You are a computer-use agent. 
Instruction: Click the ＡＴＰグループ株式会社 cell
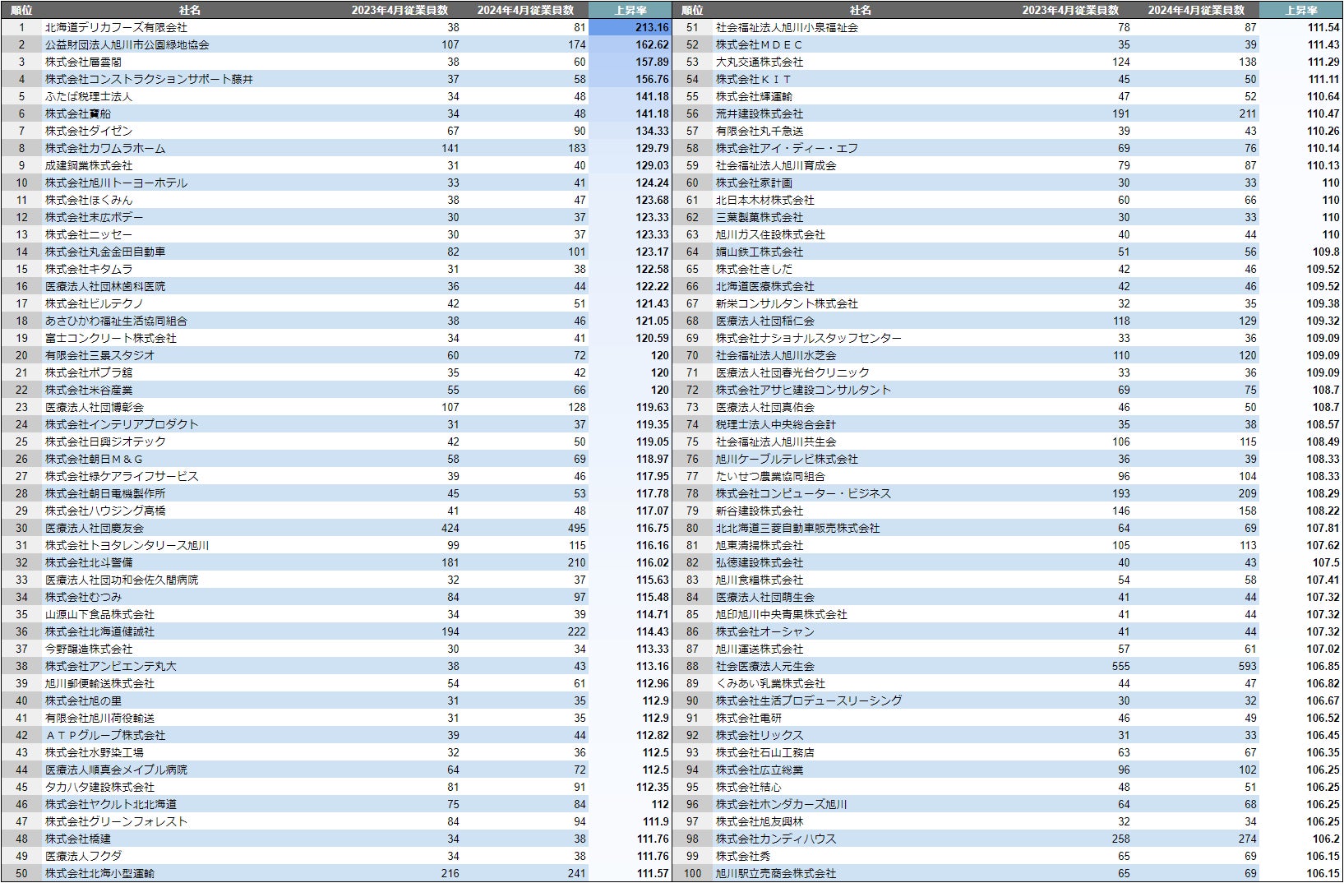(105, 735)
